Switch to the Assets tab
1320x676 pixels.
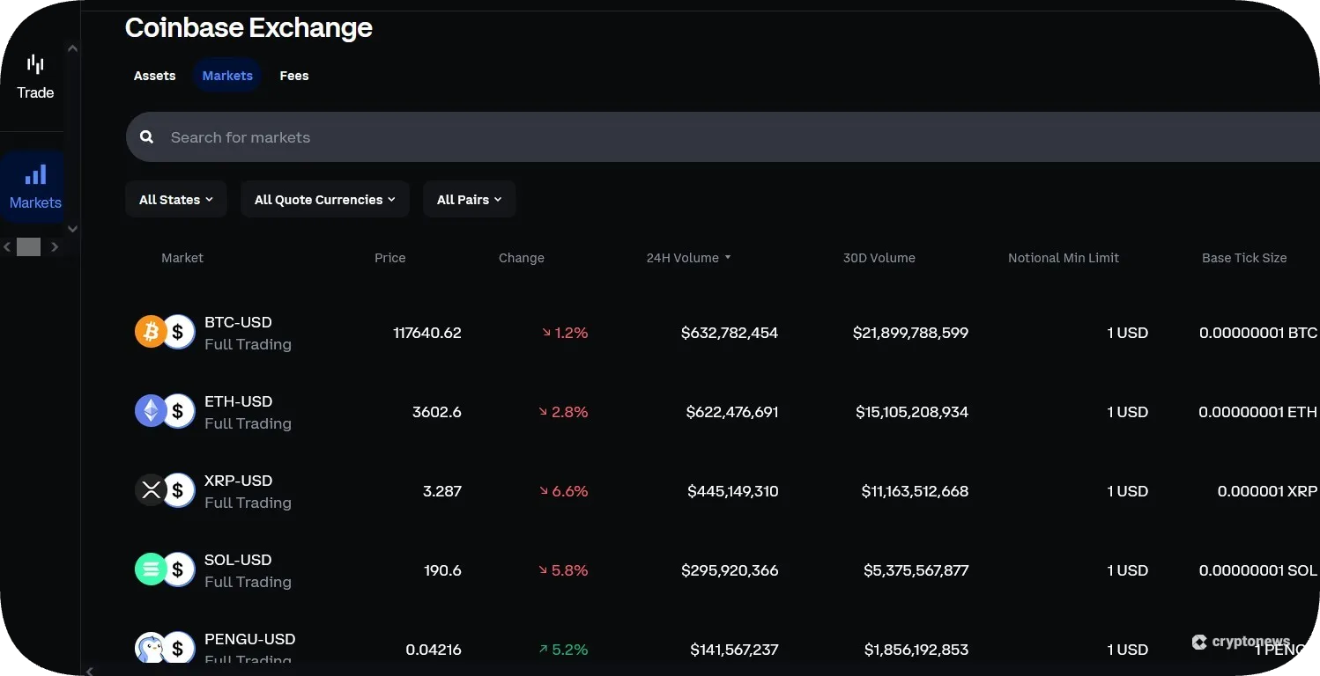(x=154, y=76)
